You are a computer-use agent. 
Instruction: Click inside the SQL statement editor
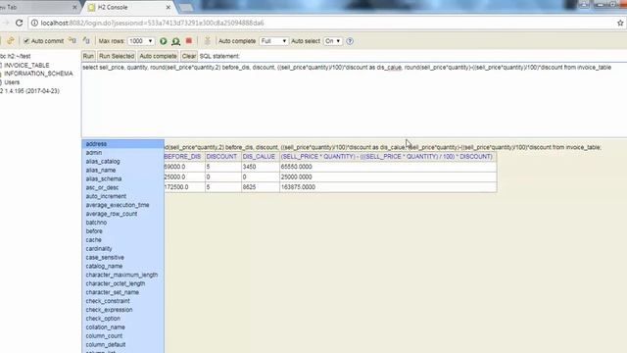click(355, 100)
